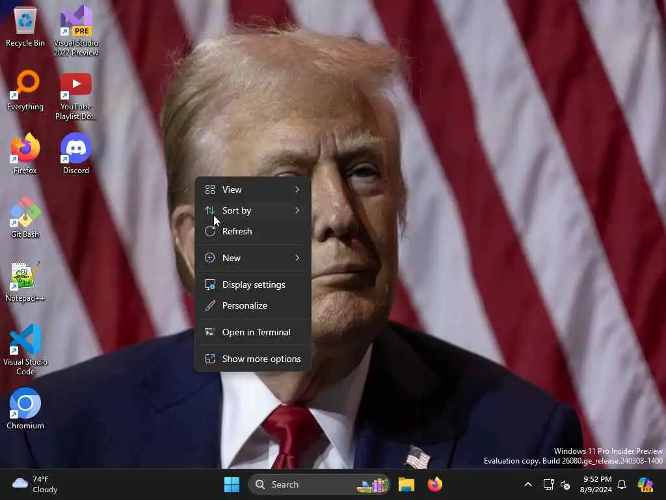Select the Notepad++ desktop icon

(x=25, y=282)
